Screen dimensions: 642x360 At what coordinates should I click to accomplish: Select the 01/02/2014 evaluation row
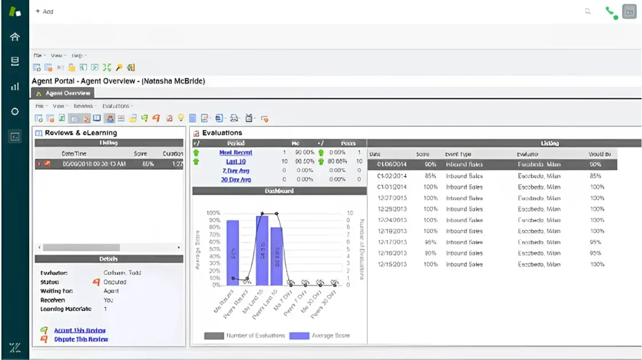491,176
